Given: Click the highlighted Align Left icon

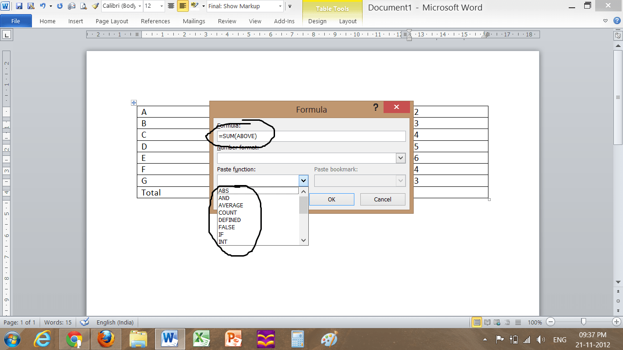Looking at the screenshot, I should [182, 6].
